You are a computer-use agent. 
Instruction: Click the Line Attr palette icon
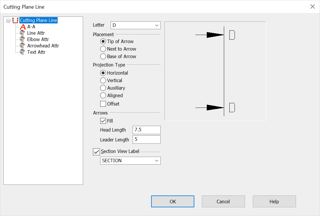click(23, 33)
